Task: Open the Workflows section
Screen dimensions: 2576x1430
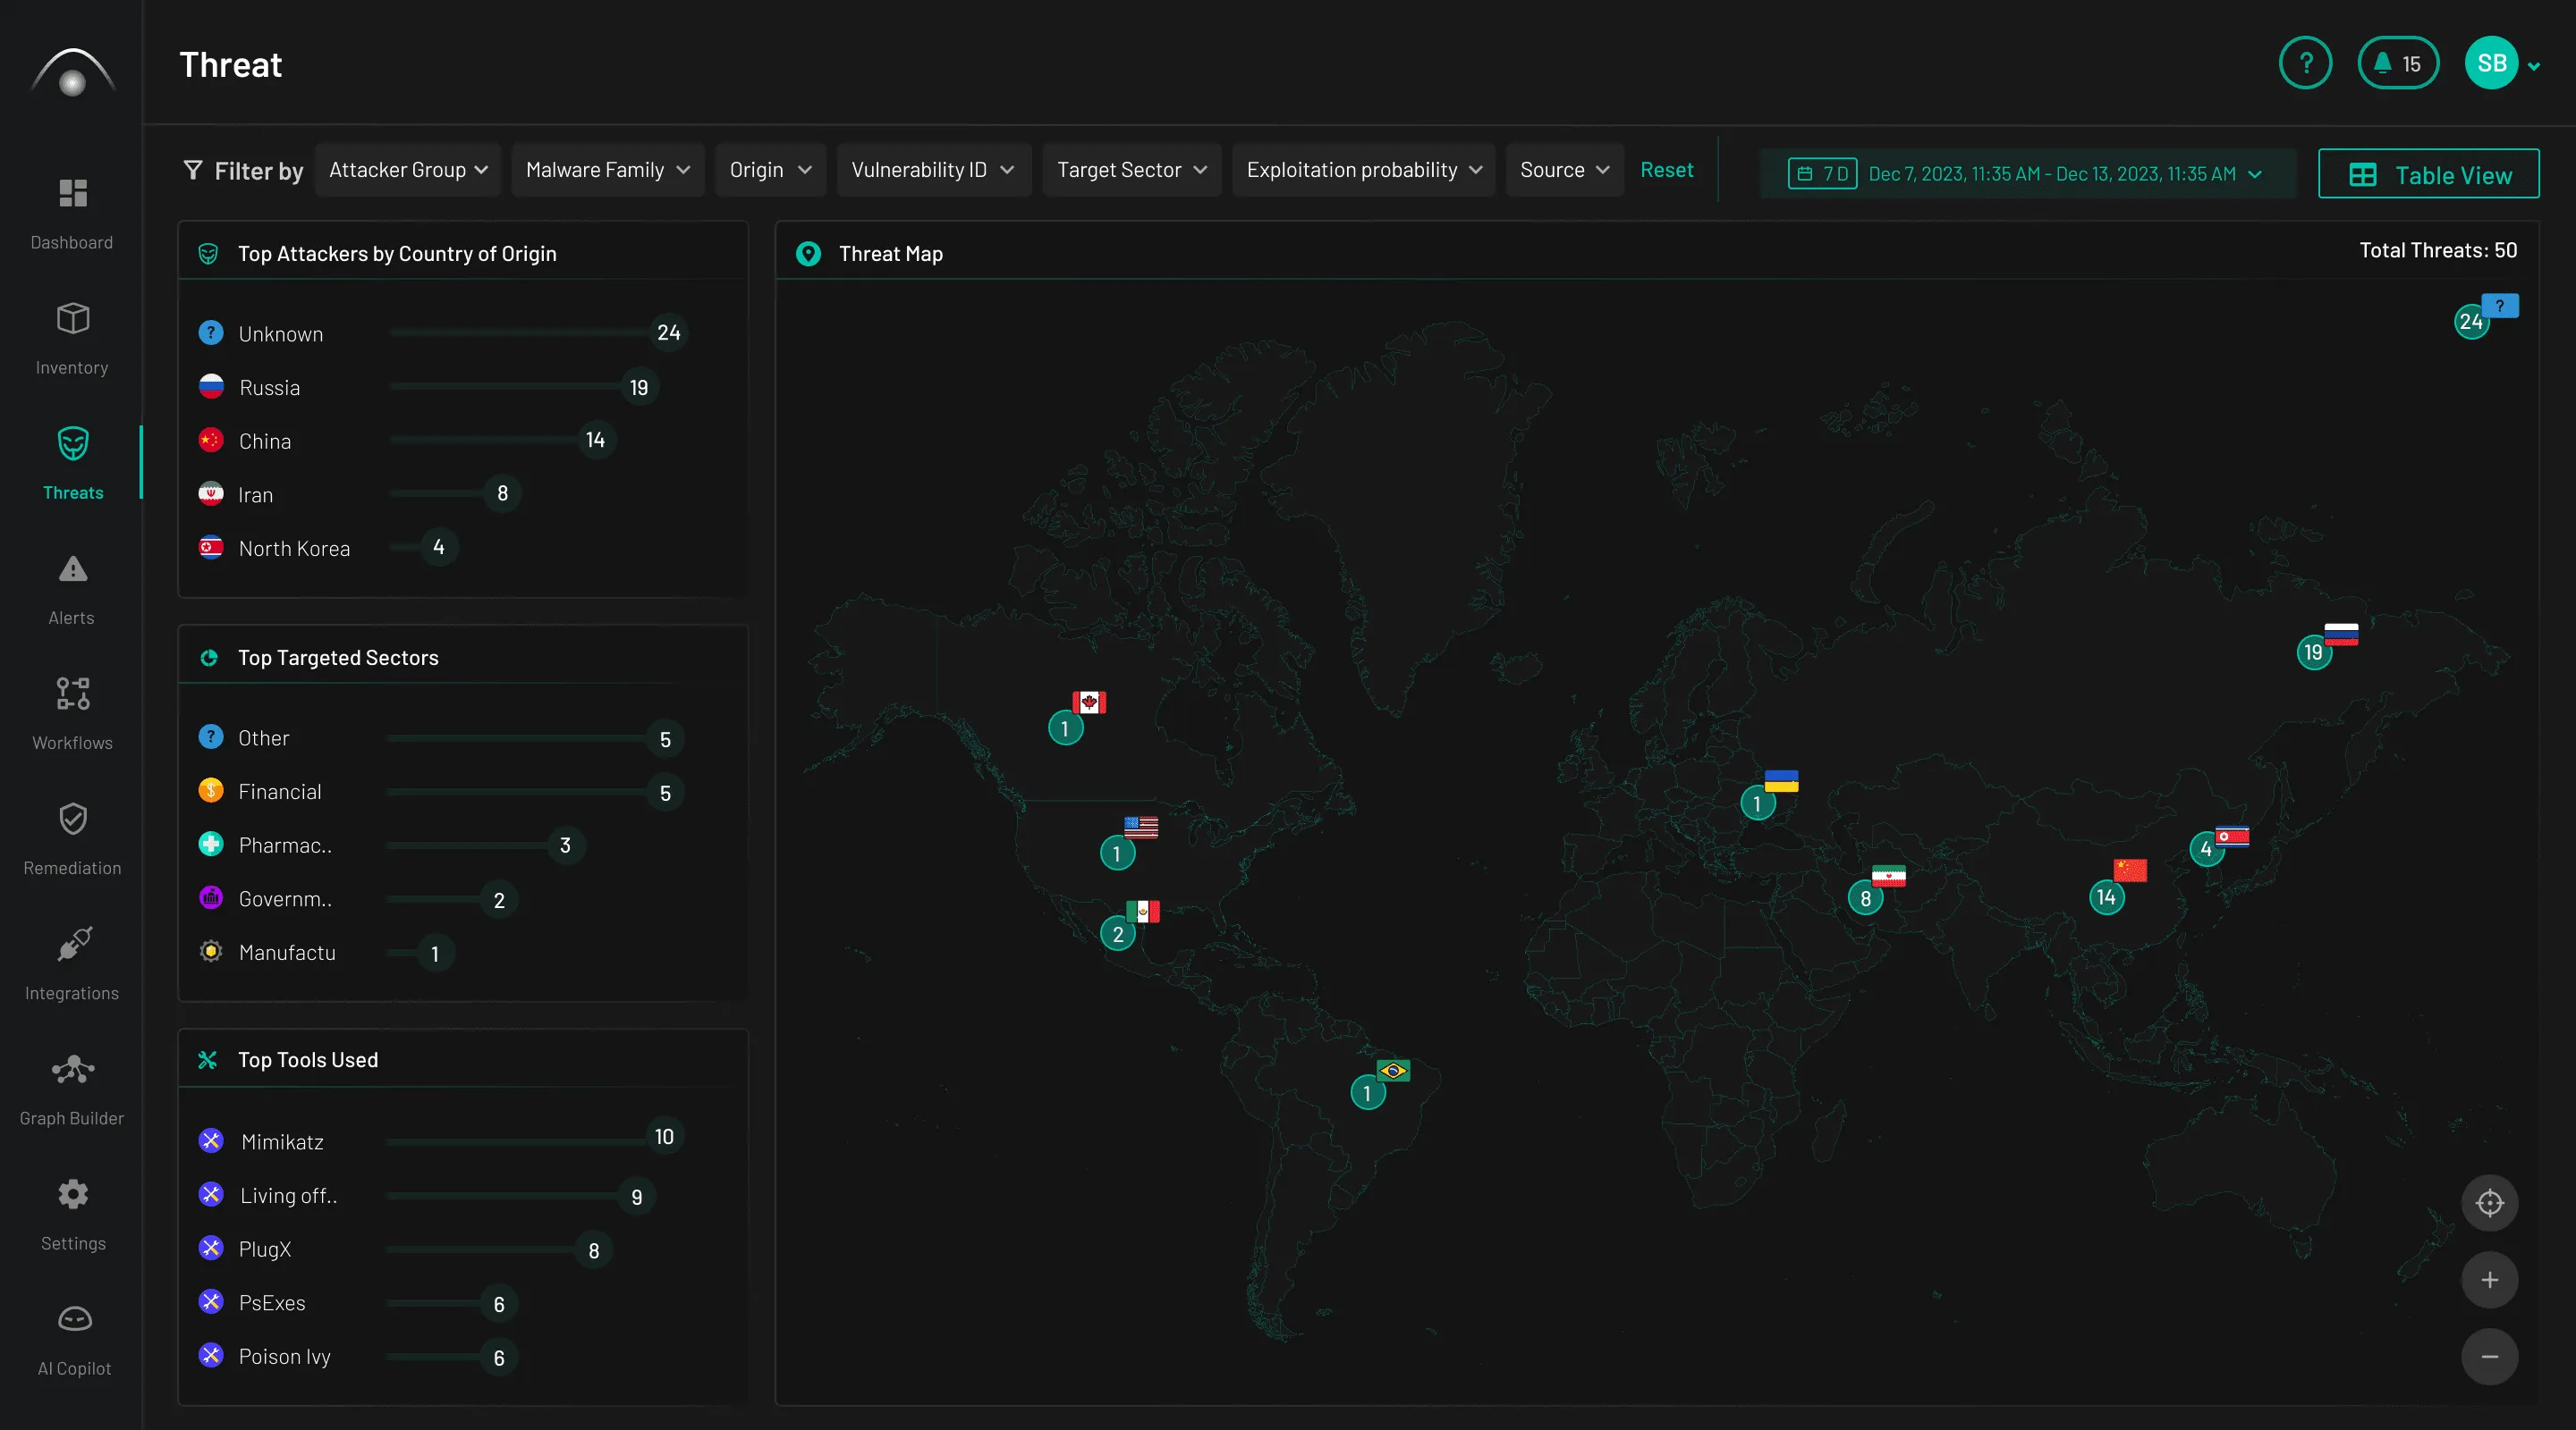Action: [72, 713]
